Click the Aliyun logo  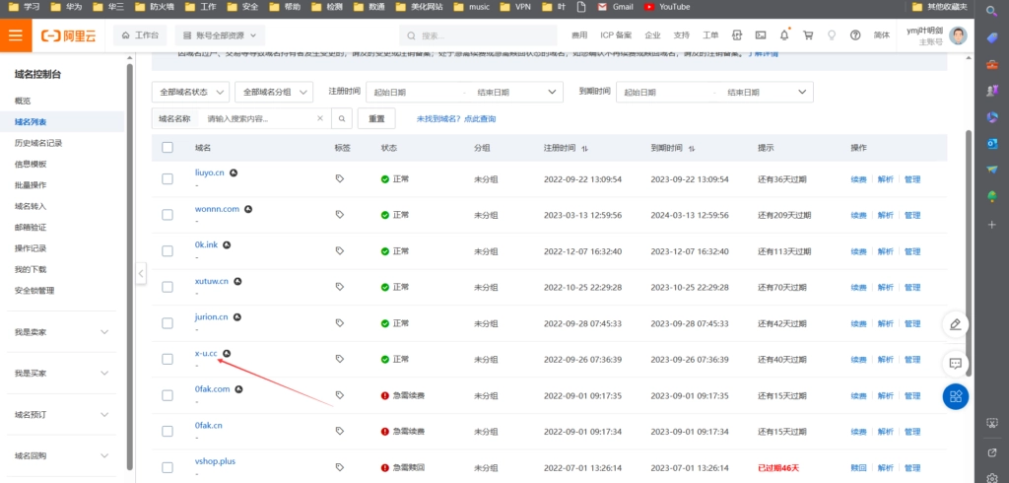pyautogui.click(x=68, y=36)
